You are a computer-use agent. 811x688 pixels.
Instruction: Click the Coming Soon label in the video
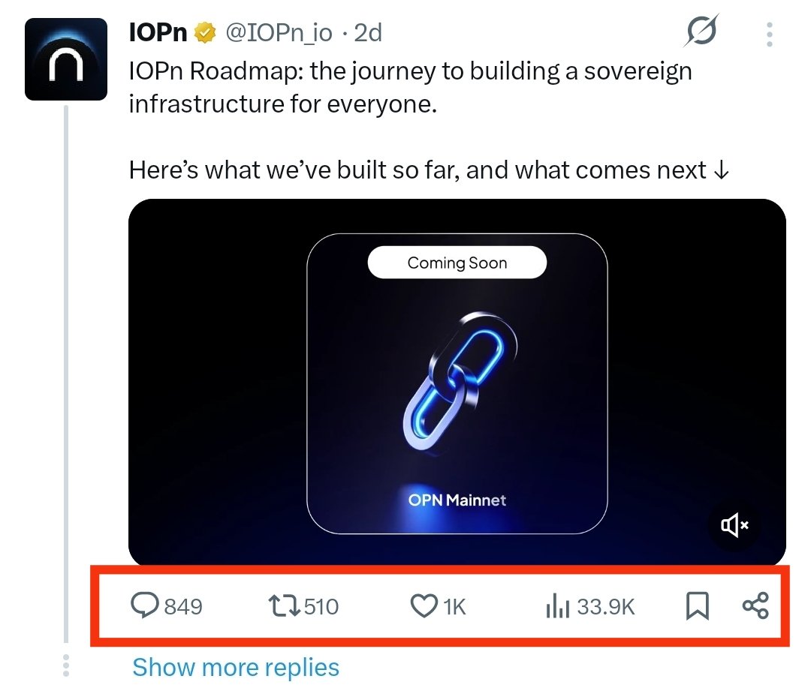(x=457, y=263)
